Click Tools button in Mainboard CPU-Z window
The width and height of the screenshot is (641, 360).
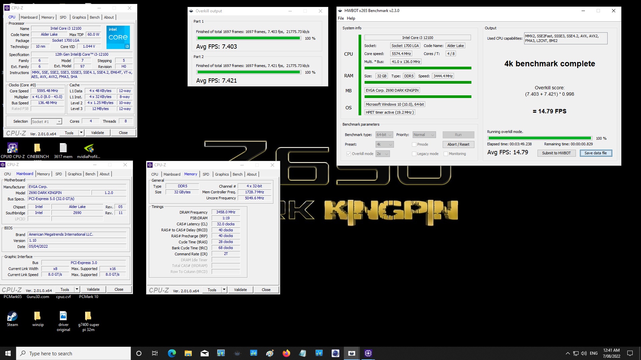[65, 289]
